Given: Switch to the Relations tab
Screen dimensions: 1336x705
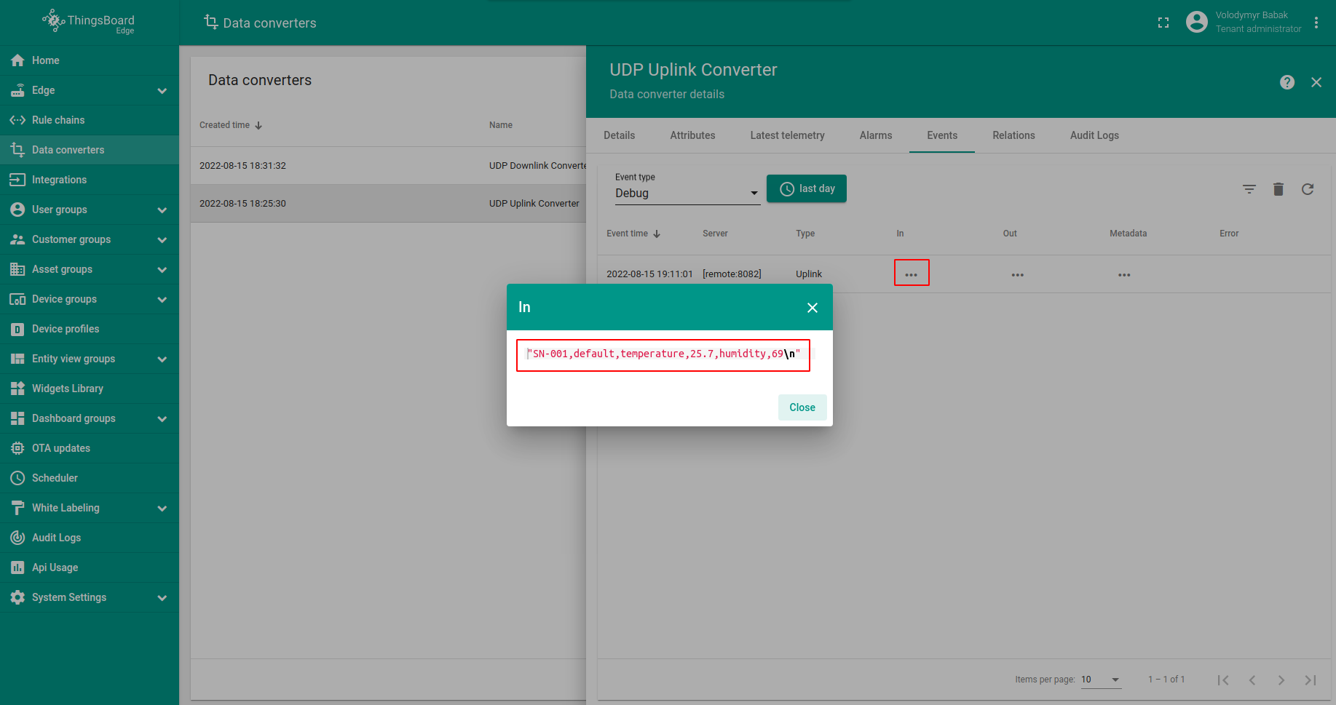Looking at the screenshot, I should tap(1013, 135).
